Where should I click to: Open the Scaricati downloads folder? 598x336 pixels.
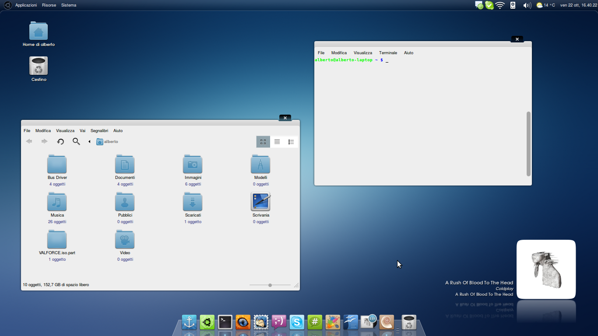193,203
